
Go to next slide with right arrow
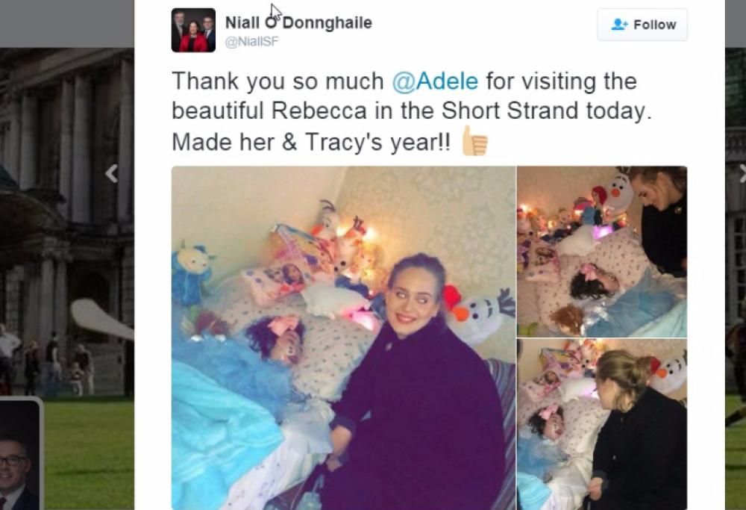pyautogui.click(x=742, y=173)
